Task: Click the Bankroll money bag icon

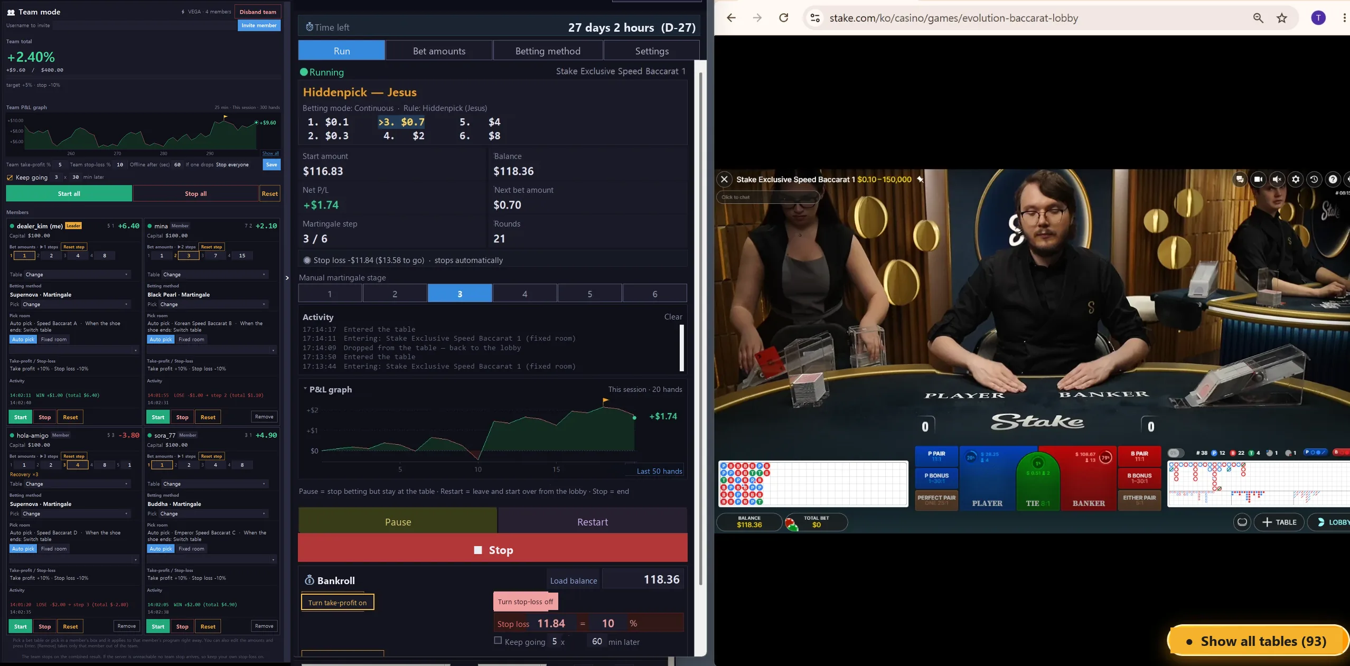Action: [x=310, y=580]
